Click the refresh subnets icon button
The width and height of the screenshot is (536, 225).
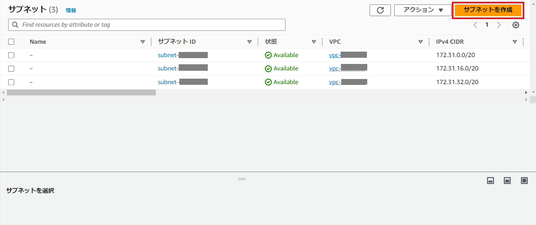pyautogui.click(x=380, y=10)
